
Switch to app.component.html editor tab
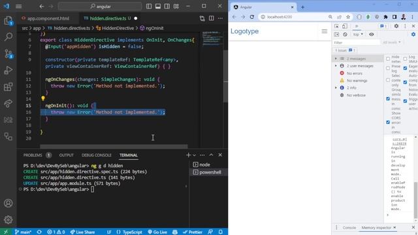coord(48,18)
